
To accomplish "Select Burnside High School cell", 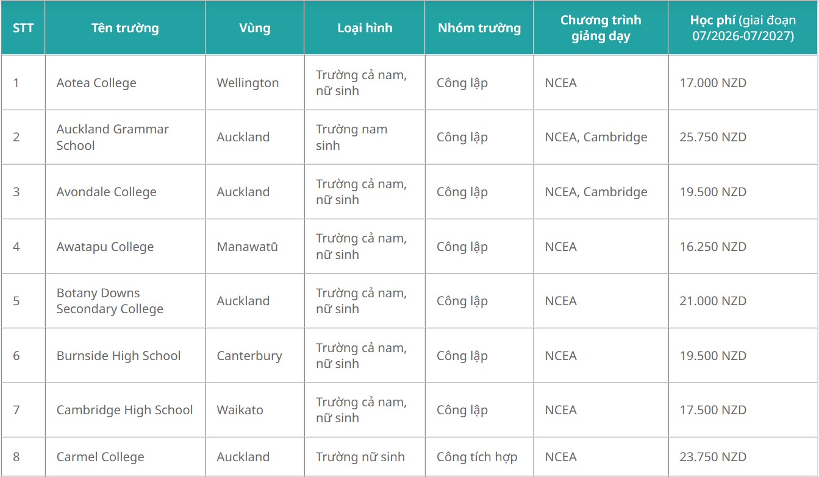I will 119,356.
